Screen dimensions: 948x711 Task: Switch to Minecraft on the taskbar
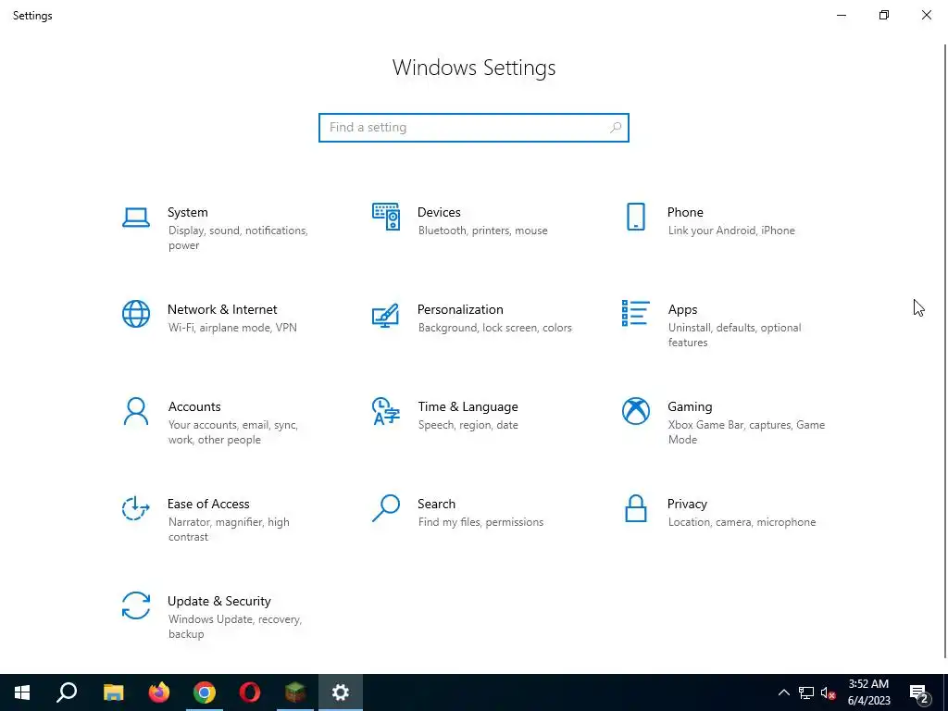tap(295, 692)
